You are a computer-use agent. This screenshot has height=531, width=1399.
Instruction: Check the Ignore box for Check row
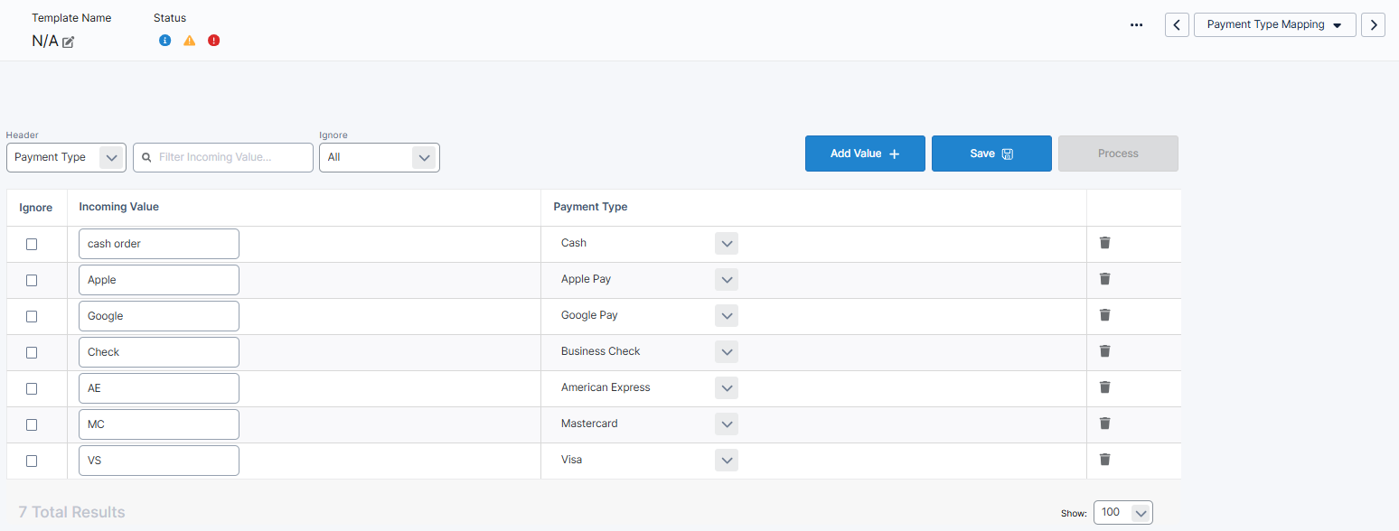click(32, 352)
